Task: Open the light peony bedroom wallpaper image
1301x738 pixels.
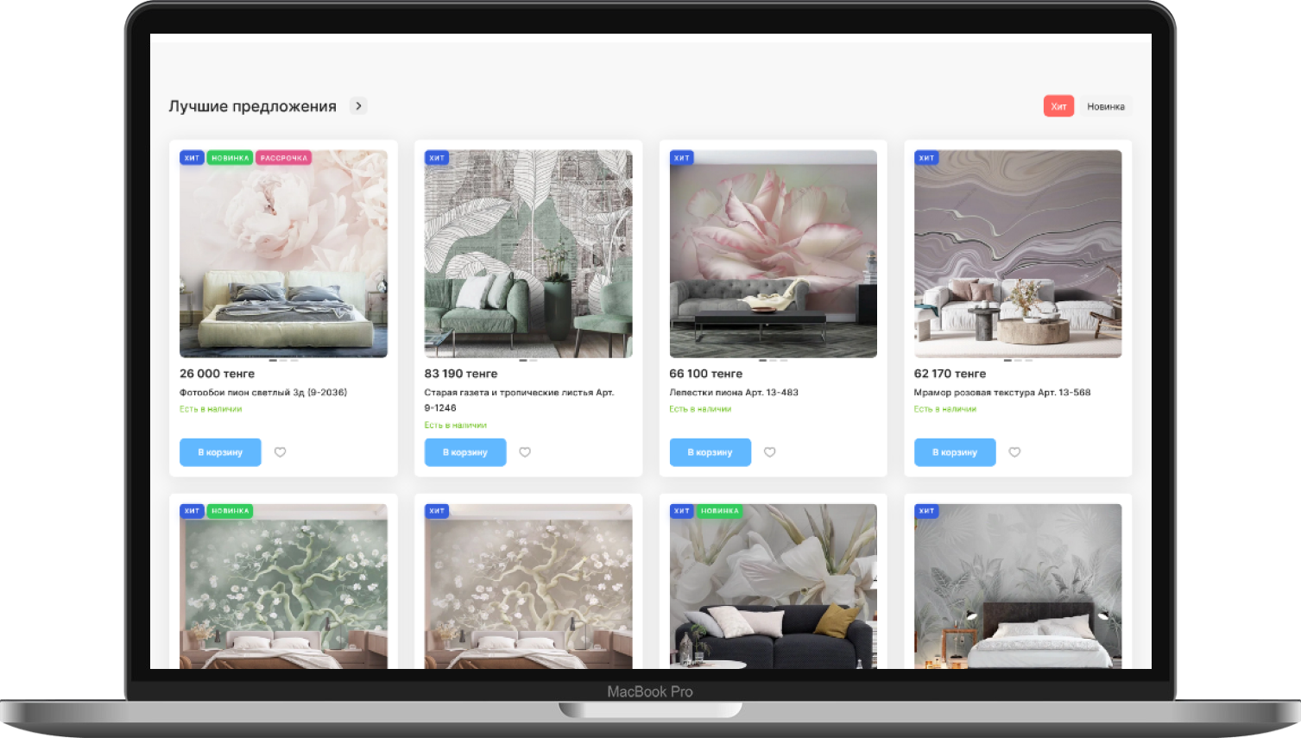Action: pos(283,254)
